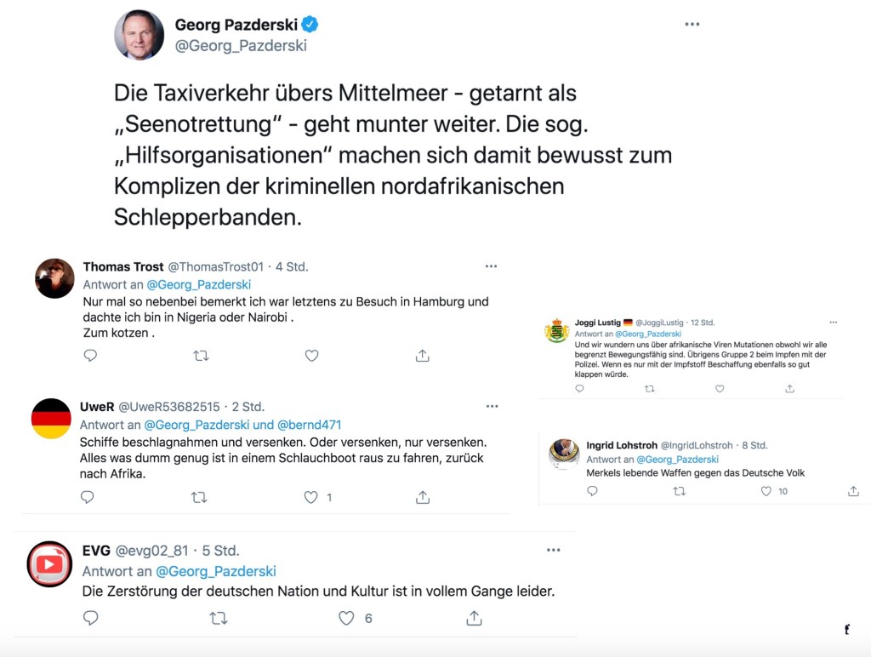Like EVG's reply with 6 likes
This screenshot has width=871, height=657.
click(x=346, y=619)
